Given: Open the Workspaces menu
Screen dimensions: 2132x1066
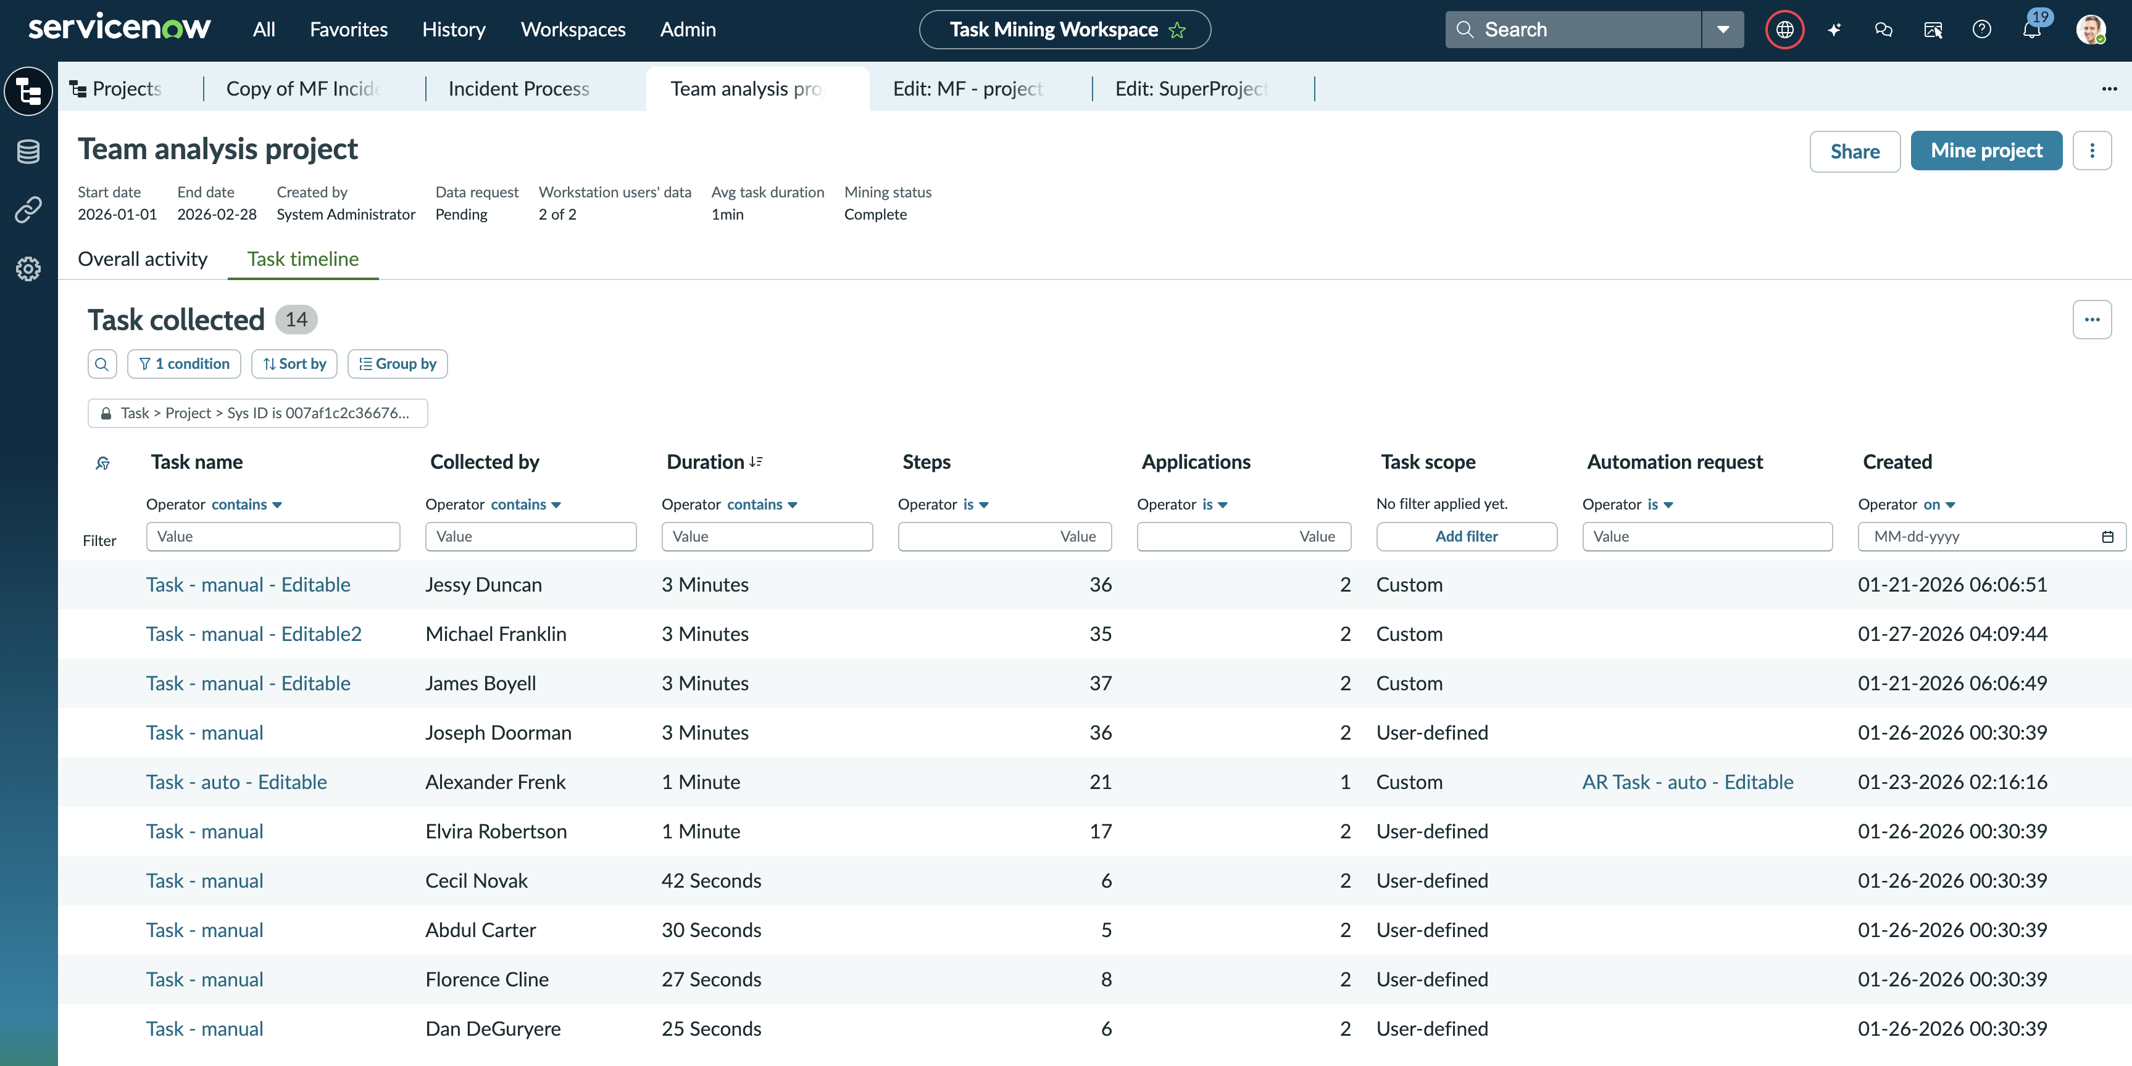Looking at the screenshot, I should coord(573,30).
